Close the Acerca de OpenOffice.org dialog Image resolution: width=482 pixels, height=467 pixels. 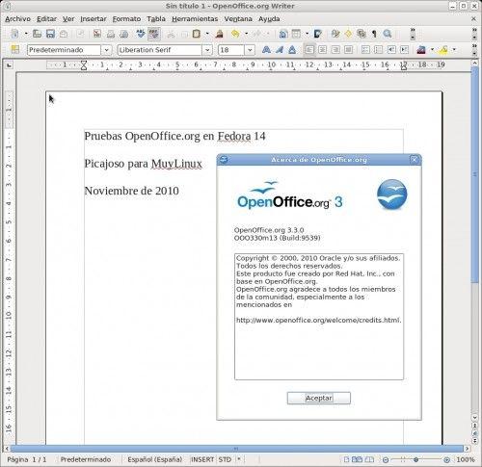pyautogui.click(x=415, y=160)
